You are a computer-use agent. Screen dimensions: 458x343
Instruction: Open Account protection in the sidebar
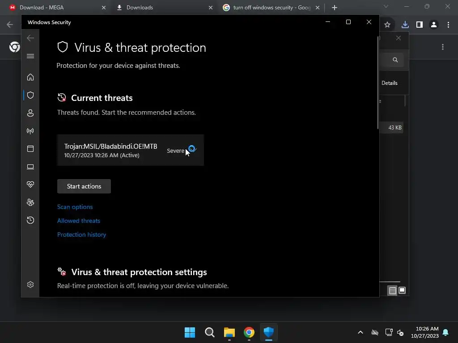[x=30, y=113]
